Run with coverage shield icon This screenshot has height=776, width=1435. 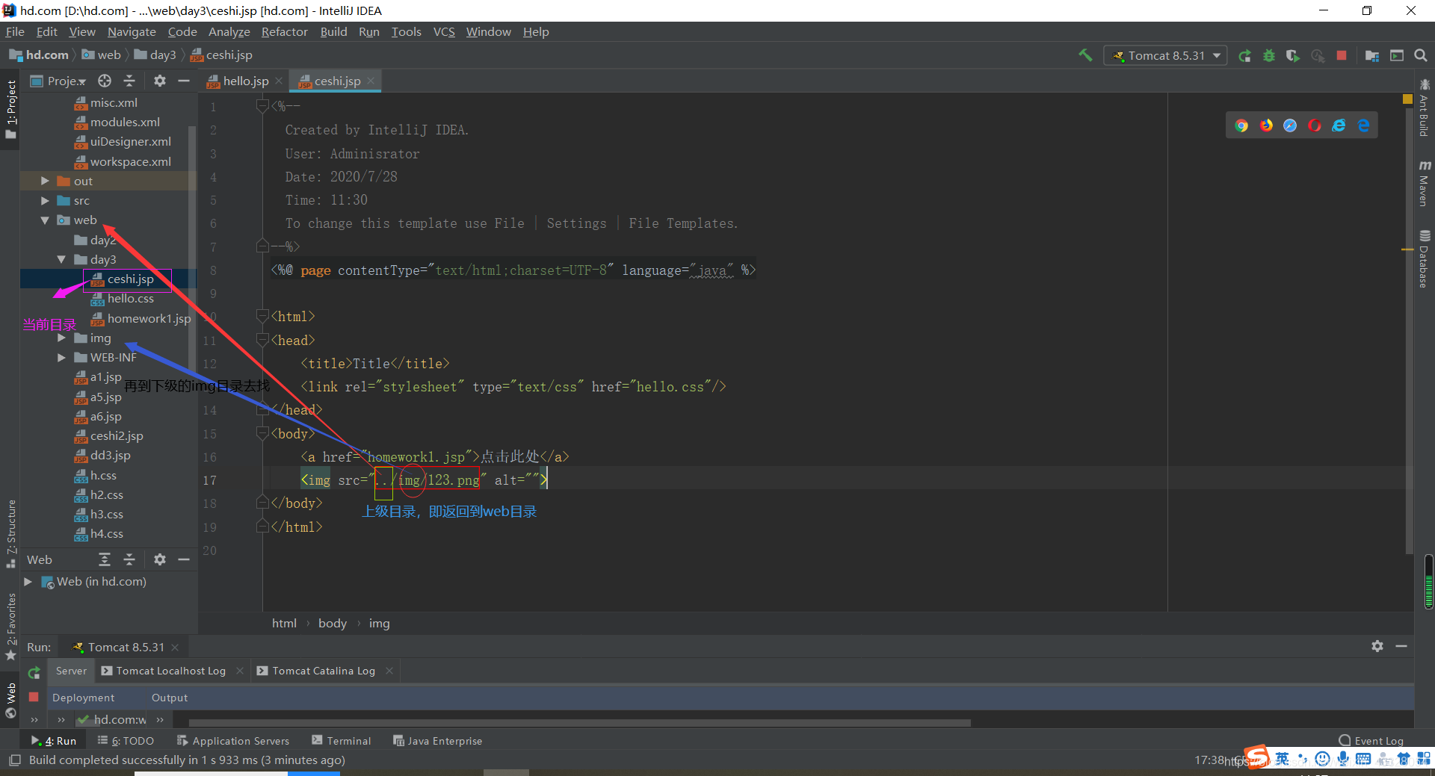pyautogui.click(x=1292, y=56)
